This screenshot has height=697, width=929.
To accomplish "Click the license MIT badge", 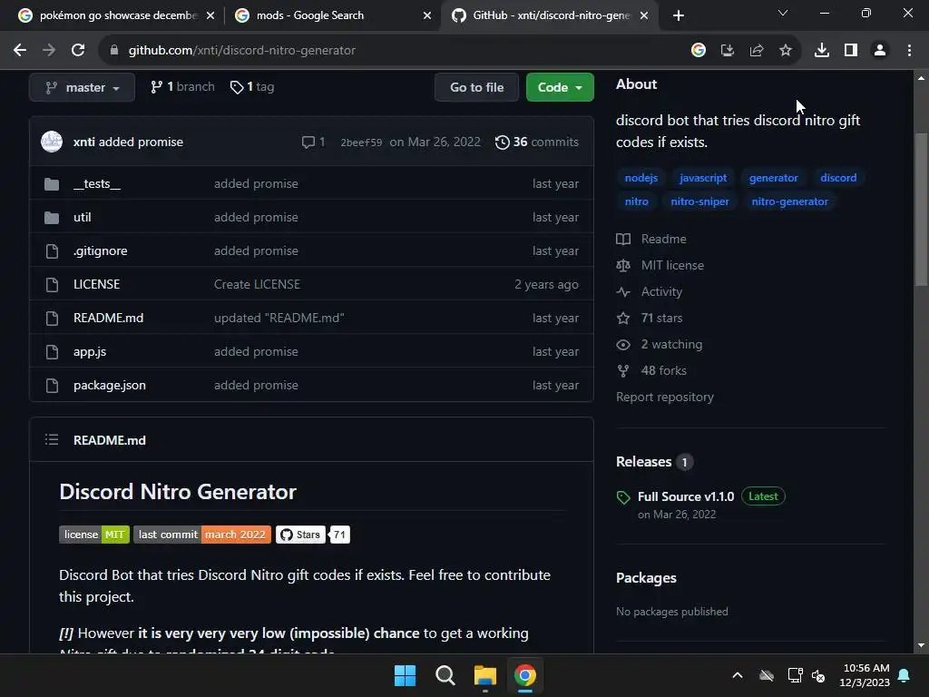I will coord(94,535).
